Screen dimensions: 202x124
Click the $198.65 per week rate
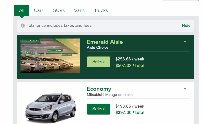(x=130, y=106)
